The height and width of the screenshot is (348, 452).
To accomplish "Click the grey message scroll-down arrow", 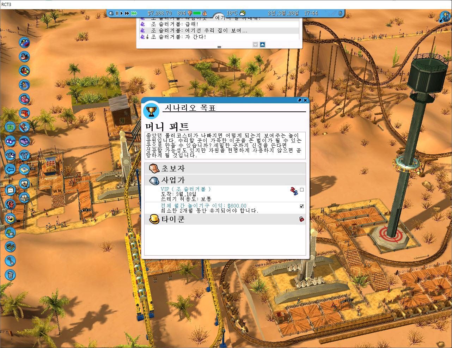I will (256, 44).
